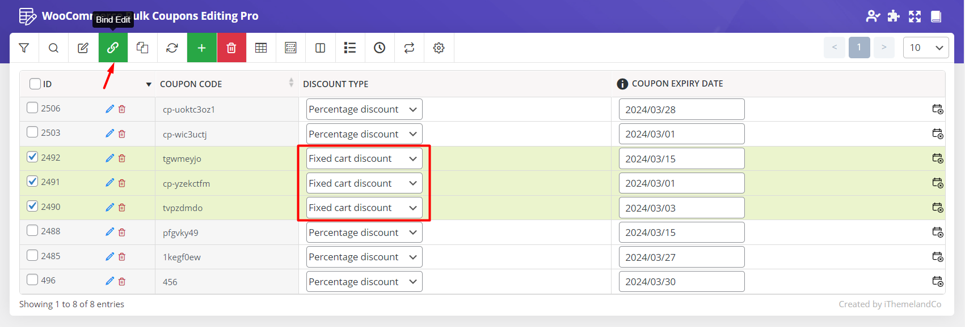Delete coupon 2488 using its trash icon
Image resolution: width=965 pixels, height=327 pixels.
click(122, 233)
